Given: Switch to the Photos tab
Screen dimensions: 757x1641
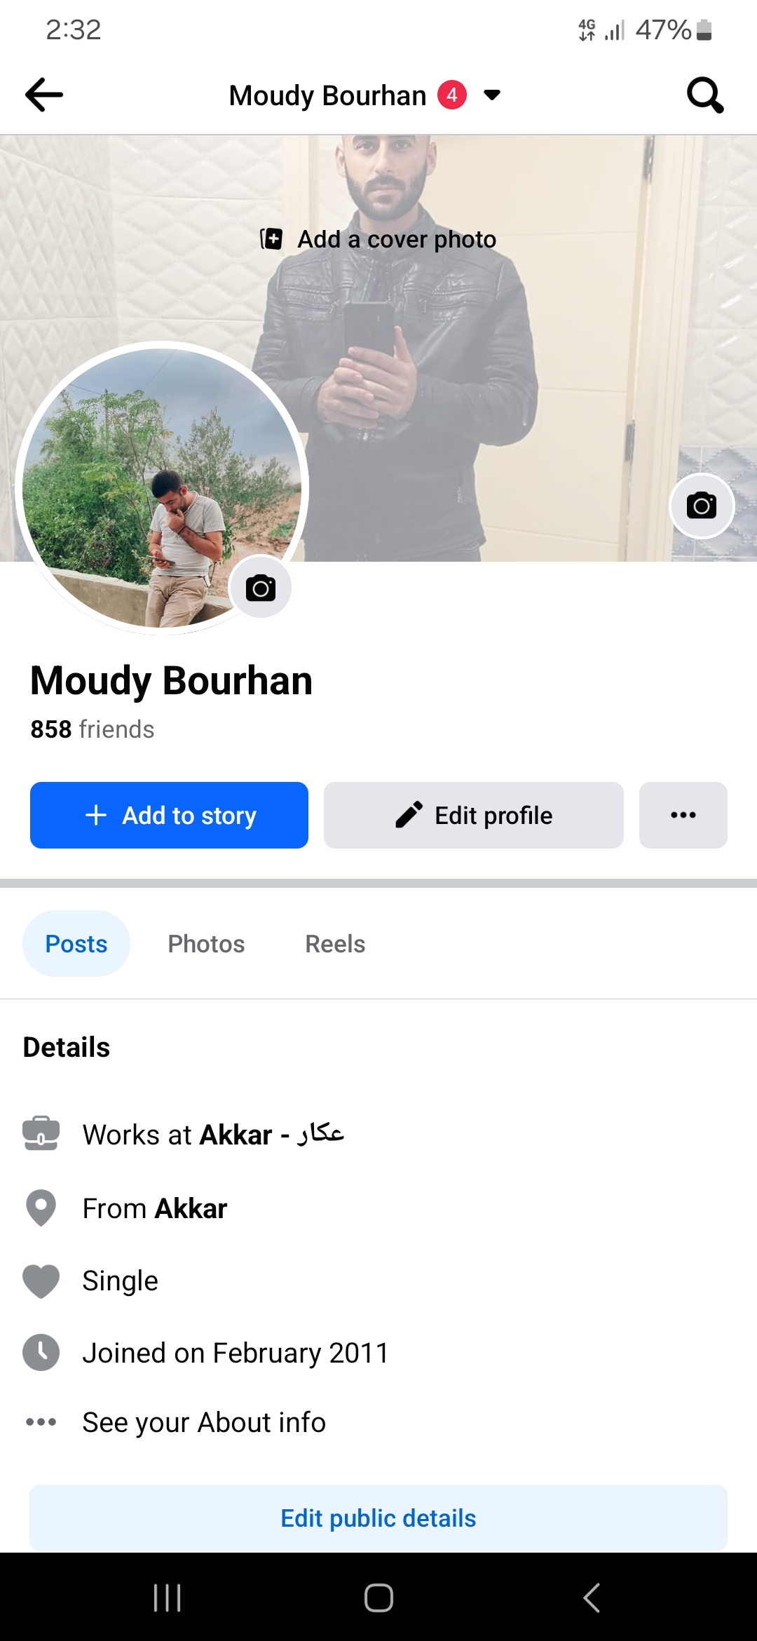Looking at the screenshot, I should click(206, 944).
